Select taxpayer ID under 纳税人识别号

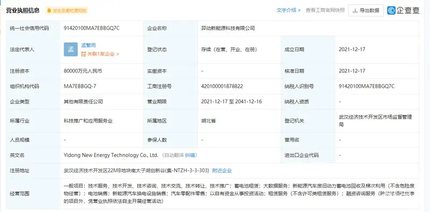367,87
